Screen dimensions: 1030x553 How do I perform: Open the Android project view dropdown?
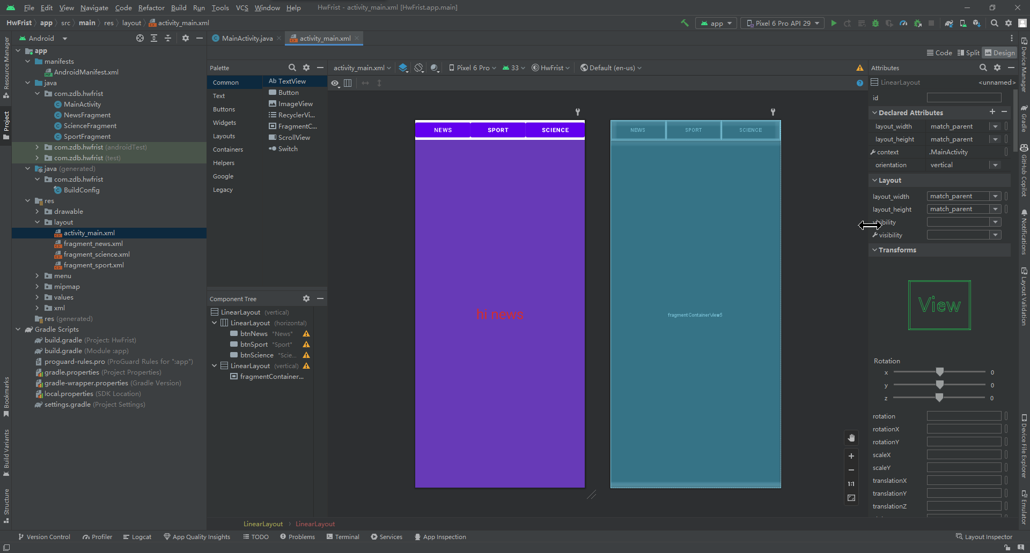[x=43, y=38]
